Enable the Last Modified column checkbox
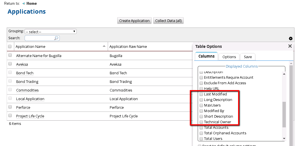The height and width of the screenshot is (146, 297). pos(201,94)
